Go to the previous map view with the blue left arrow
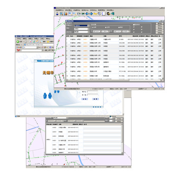The image size is (175, 179). point(87,14)
